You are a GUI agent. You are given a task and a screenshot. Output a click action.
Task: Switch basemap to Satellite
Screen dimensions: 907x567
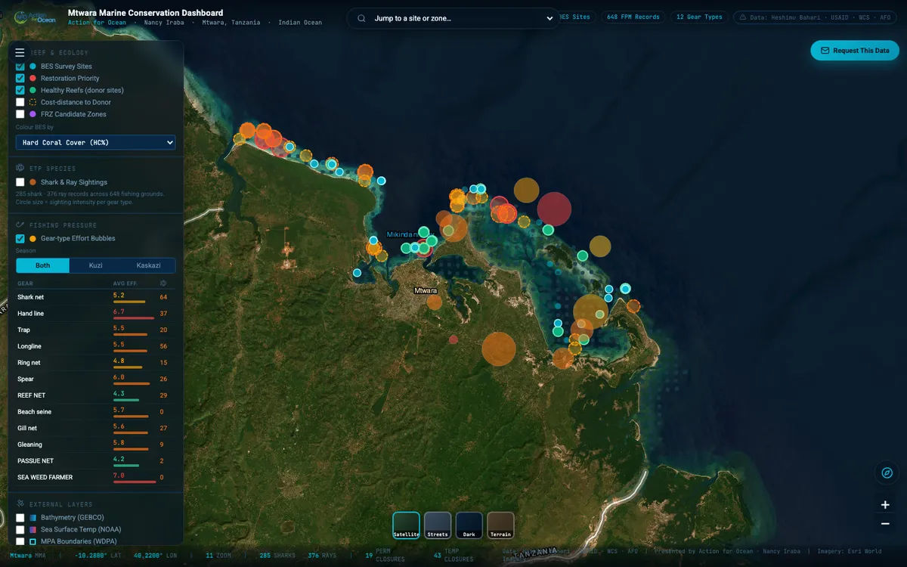406,525
